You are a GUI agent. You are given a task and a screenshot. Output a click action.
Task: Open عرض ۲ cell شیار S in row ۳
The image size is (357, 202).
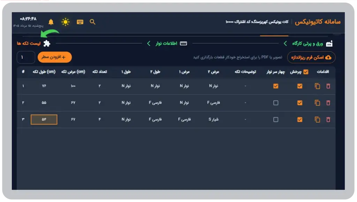point(214,119)
